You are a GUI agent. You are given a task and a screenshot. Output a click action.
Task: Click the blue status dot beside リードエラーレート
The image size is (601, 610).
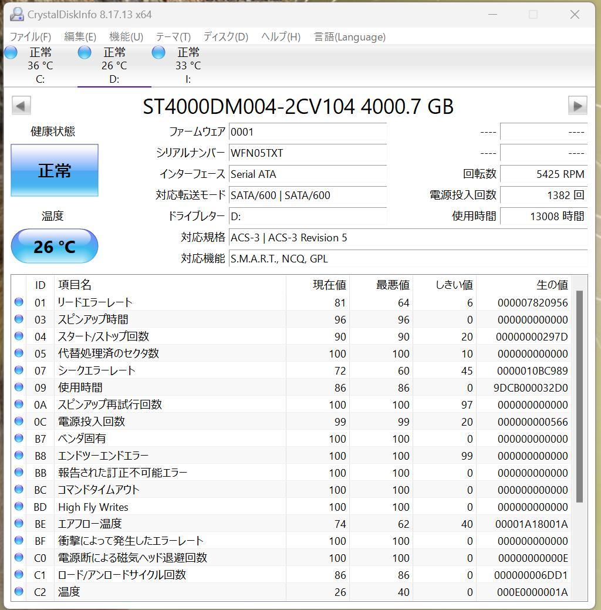tap(19, 302)
